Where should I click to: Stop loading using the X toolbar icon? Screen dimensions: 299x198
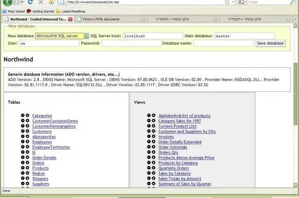pyautogui.click(x=41, y=2)
